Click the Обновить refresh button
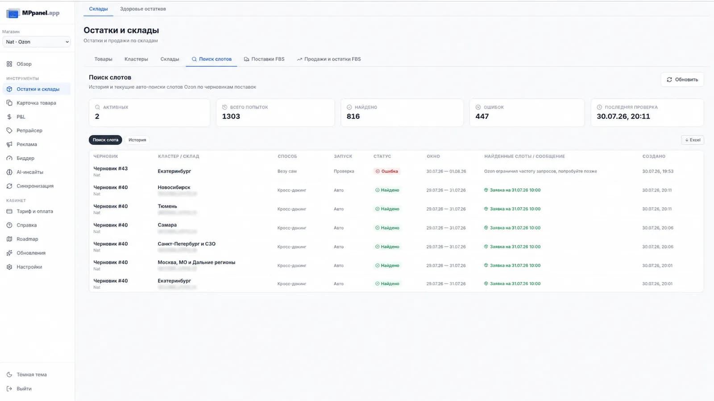 click(x=682, y=79)
